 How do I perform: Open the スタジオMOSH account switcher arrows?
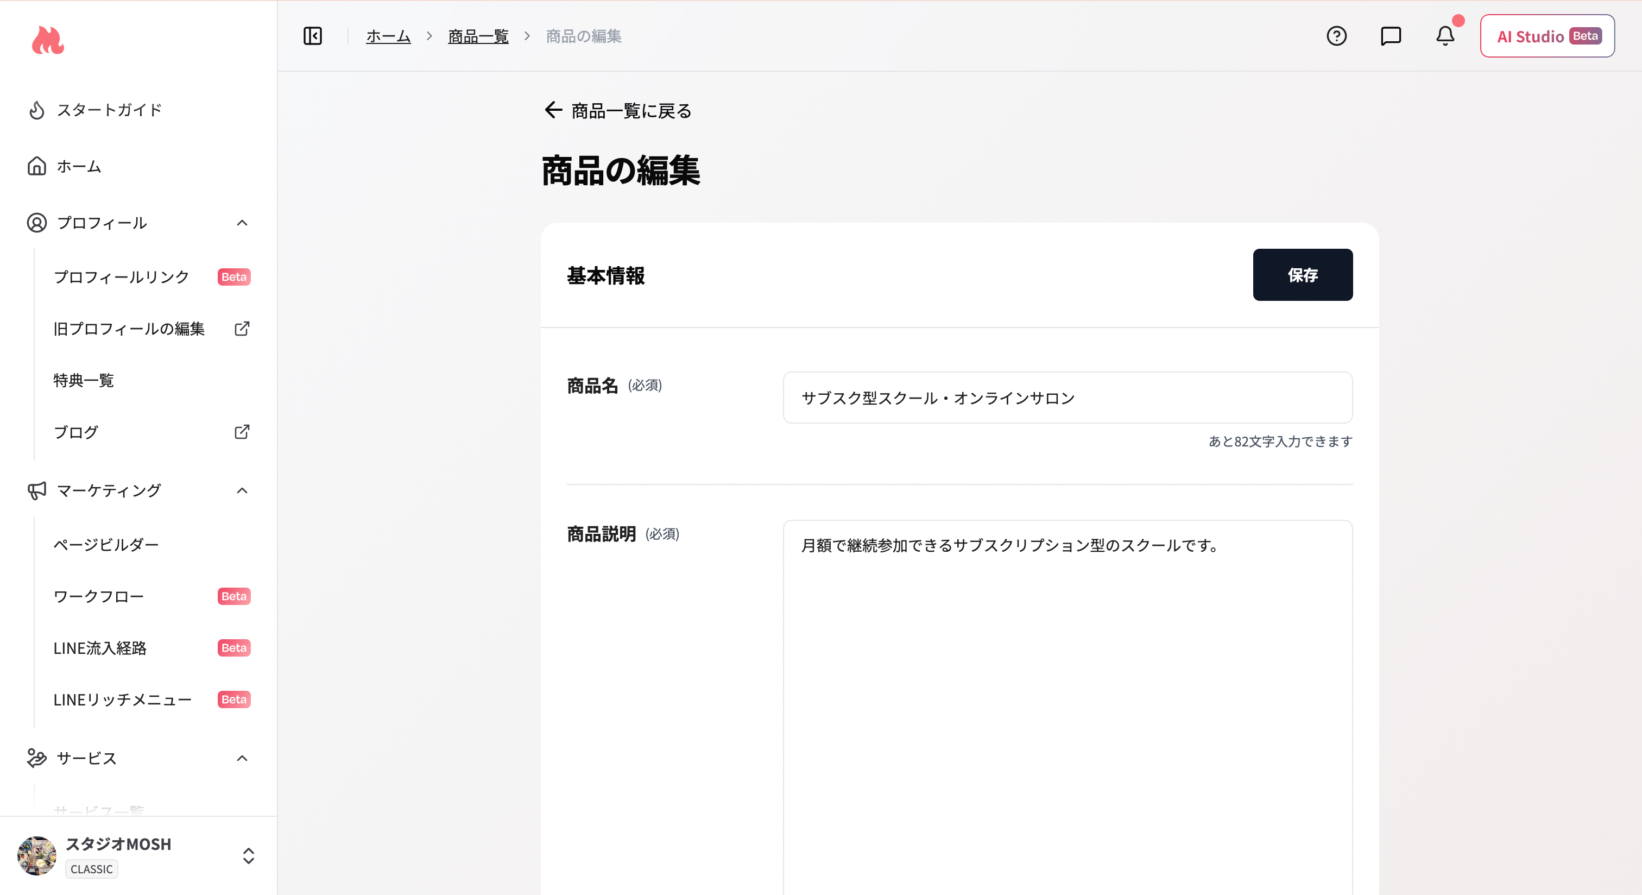click(x=249, y=855)
